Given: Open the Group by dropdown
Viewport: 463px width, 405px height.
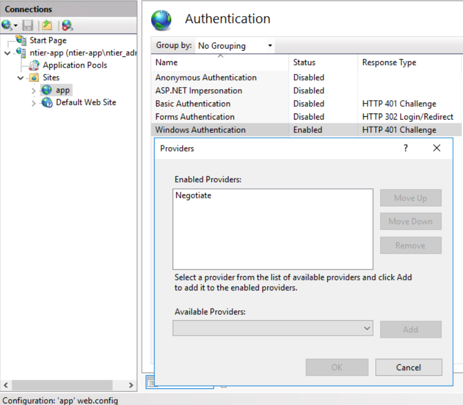Looking at the screenshot, I should [x=235, y=46].
